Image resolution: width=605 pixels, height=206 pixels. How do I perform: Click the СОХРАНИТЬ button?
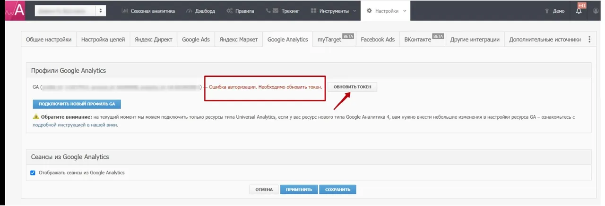tap(337, 190)
